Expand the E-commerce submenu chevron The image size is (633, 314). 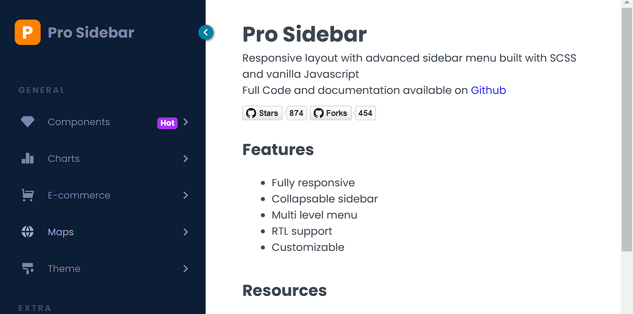pos(186,195)
